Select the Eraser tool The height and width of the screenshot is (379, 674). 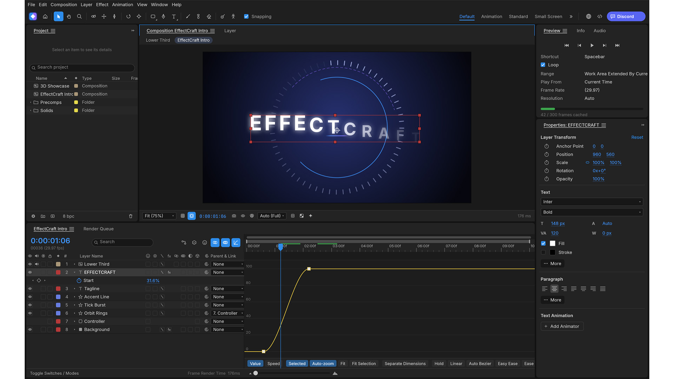pyautogui.click(x=209, y=16)
